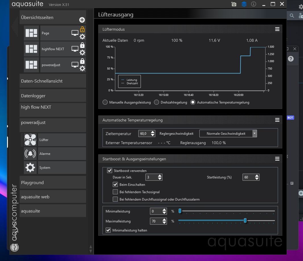Image resolution: width=303 pixels, height=261 pixels.
Task: Toggle the lock on highflow NEXT row
Action: pyautogui.click(x=82, y=45)
